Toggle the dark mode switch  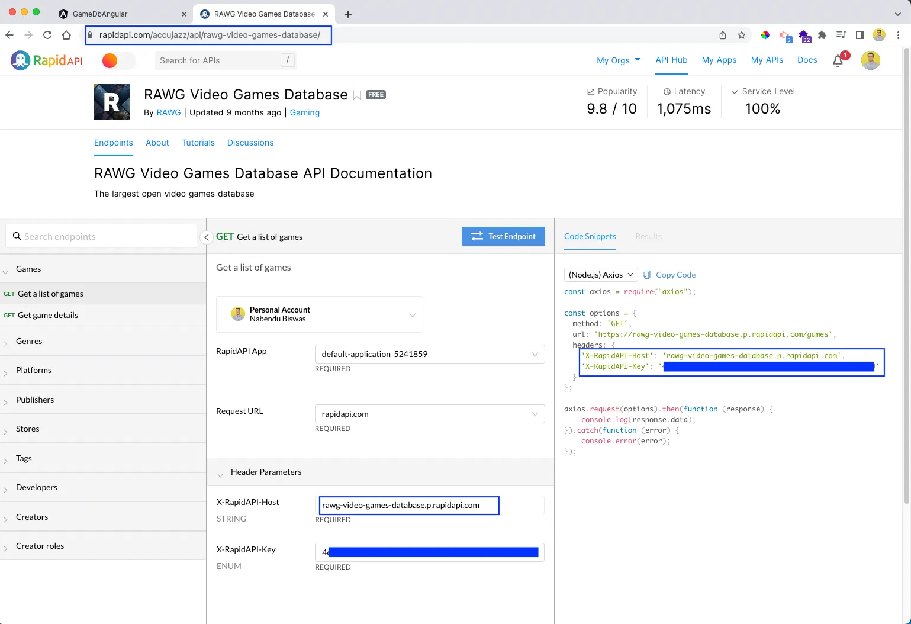(x=118, y=60)
